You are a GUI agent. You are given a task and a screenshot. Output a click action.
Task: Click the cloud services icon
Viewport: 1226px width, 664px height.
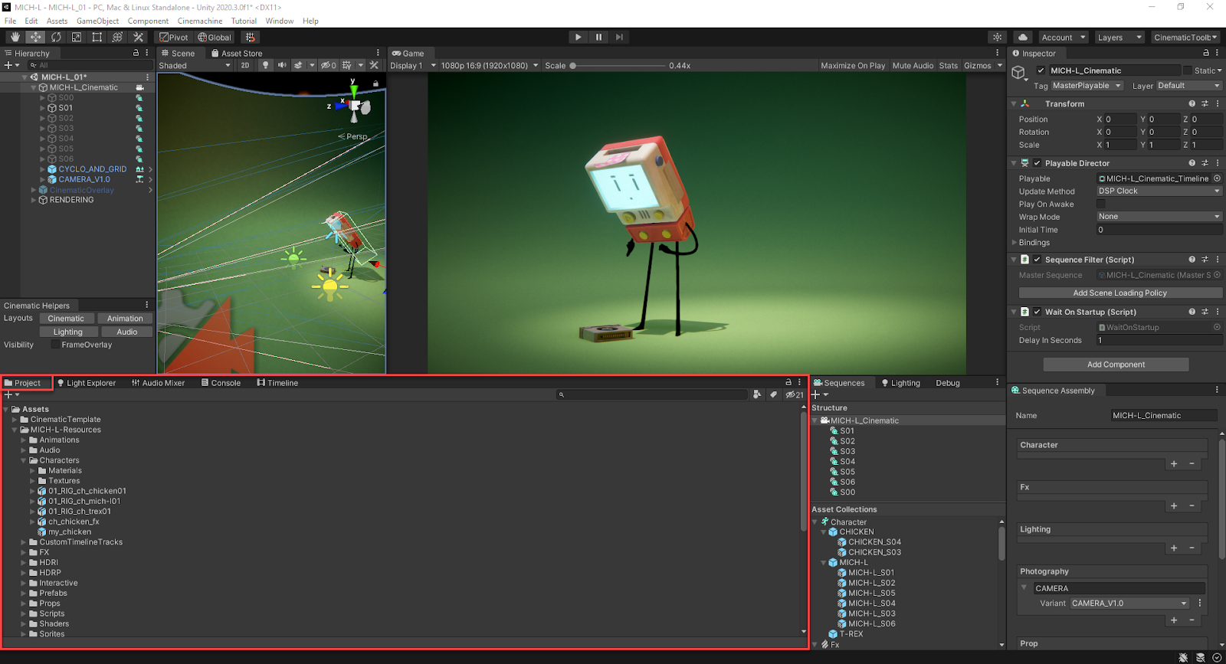coord(1023,37)
